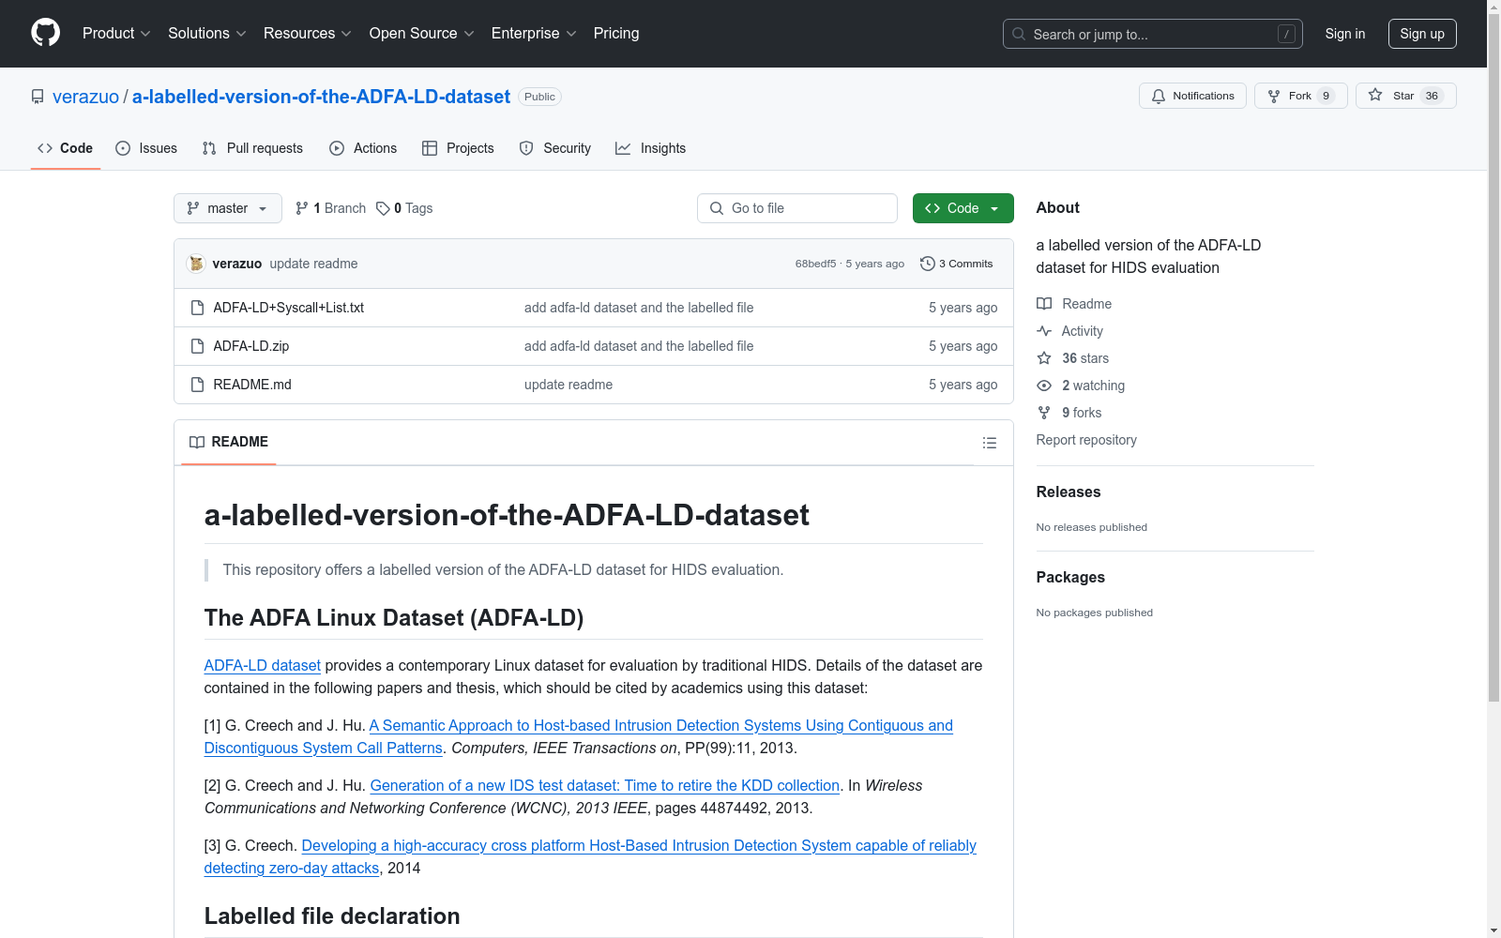The height and width of the screenshot is (938, 1501).
Task: Click the branch icon next to 1 Branch
Action: [x=302, y=208]
